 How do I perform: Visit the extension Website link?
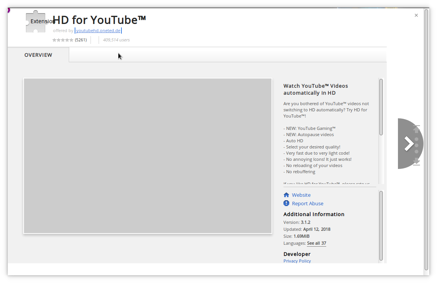[301, 195]
